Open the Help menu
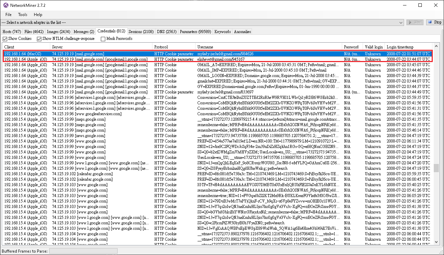Image resolution: width=444 pixels, height=255 pixels. [x=38, y=15]
